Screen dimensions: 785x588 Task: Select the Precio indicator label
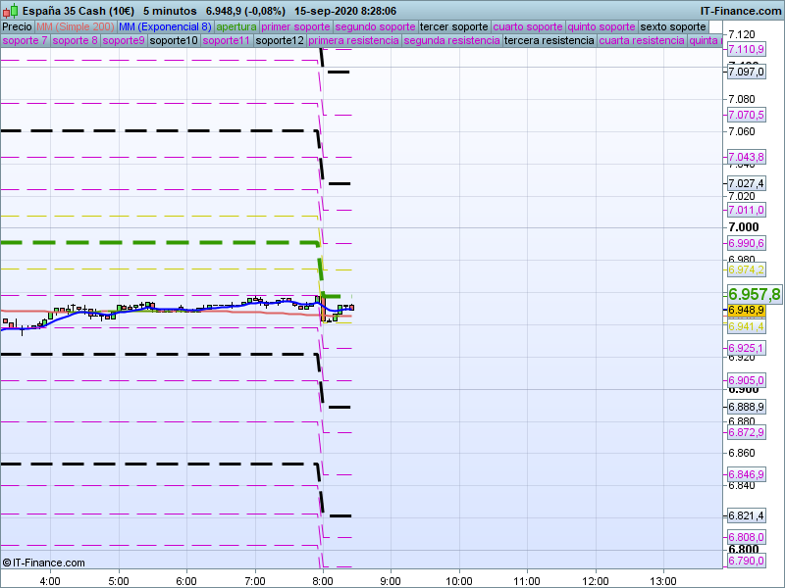[17, 26]
